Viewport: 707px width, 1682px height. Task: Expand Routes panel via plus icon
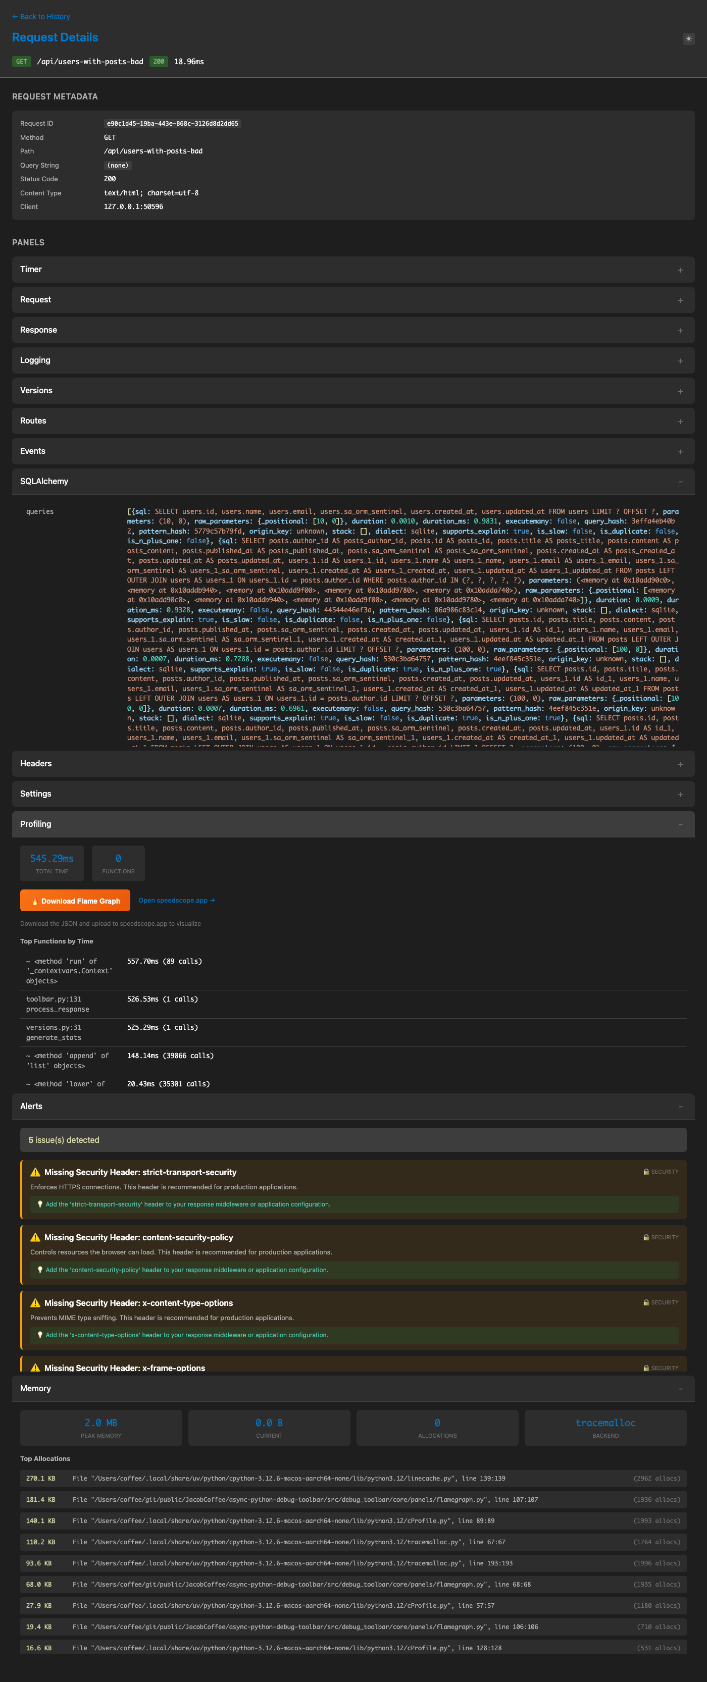pos(680,422)
